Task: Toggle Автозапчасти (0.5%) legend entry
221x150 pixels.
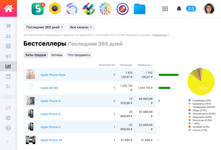Action: coord(202,113)
